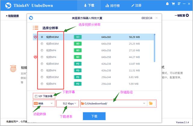This screenshot has height=126, width=193.
Task: Click the 512 Kbps value text
Action: coord(68,103)
